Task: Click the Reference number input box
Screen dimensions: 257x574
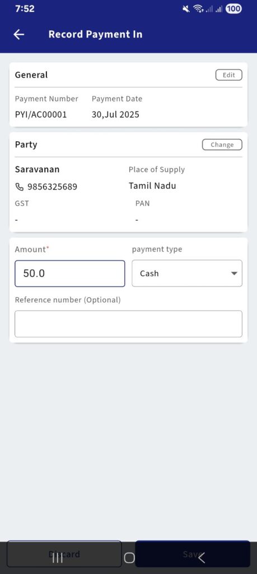Action: pyautogui.click(x=128, y=324)
